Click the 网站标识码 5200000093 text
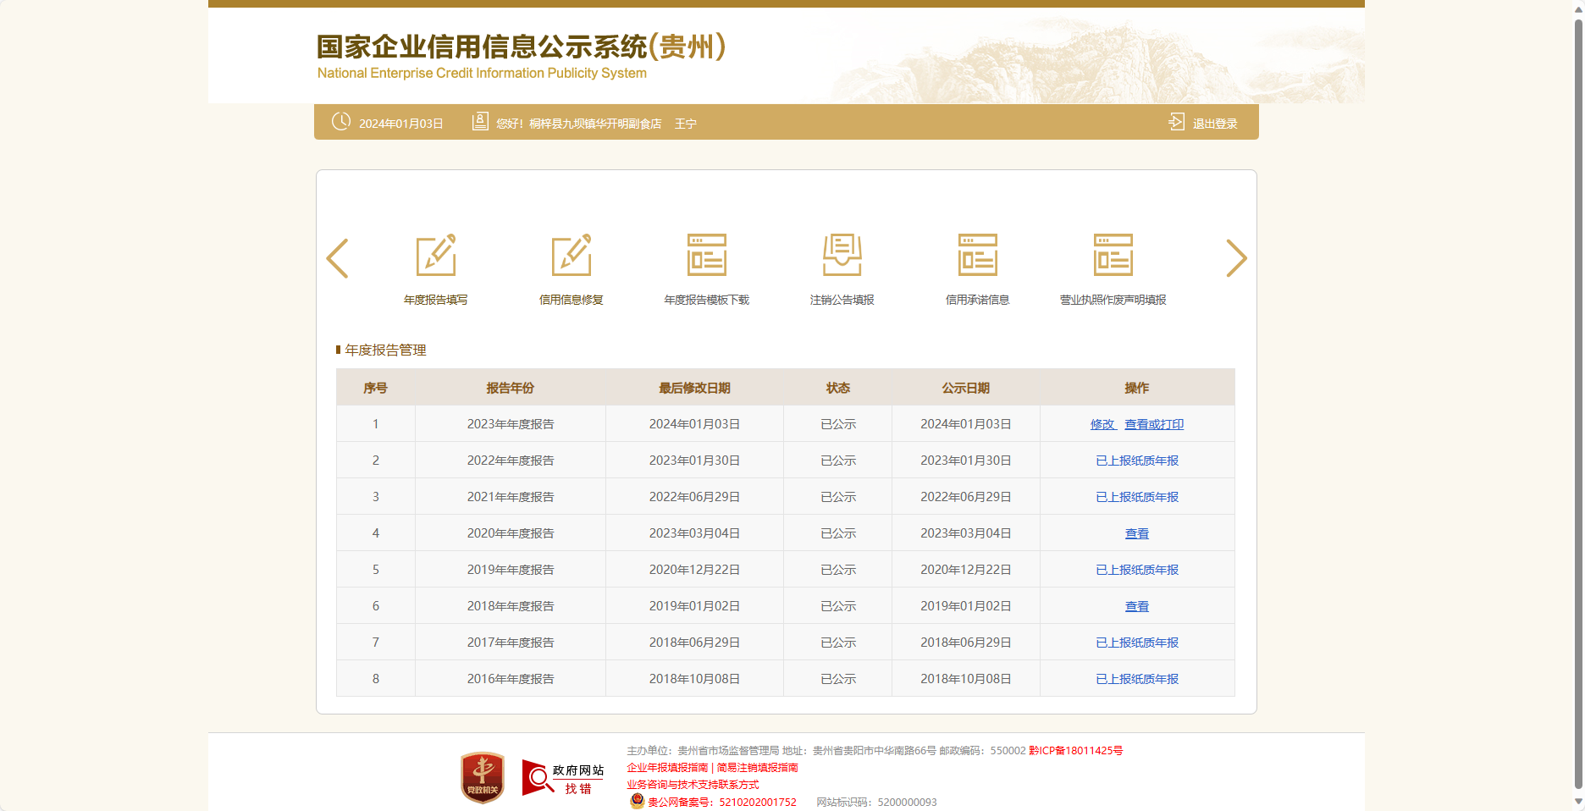The height and width of the screenshot is (811, 1585). point(876,803)
